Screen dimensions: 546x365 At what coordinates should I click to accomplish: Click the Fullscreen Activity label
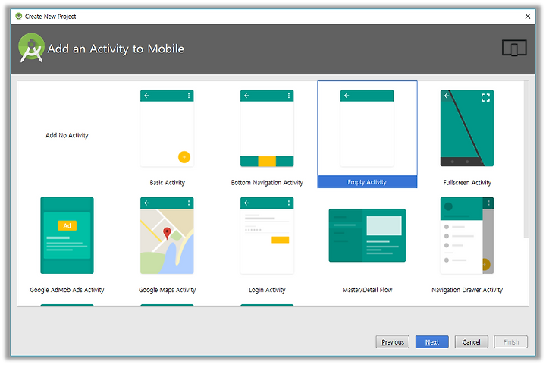point(467,182)
